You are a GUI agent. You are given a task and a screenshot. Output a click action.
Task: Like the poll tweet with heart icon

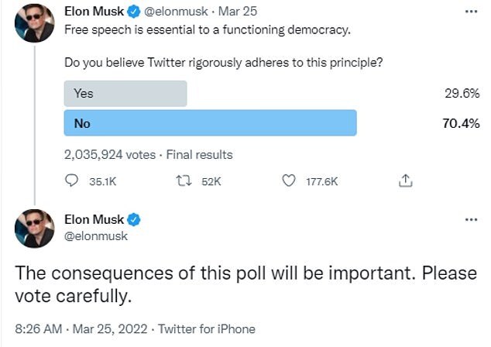click(288, 180)
